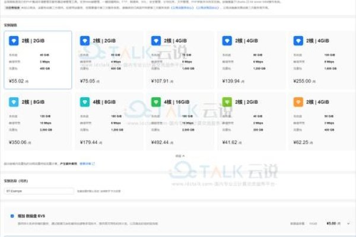Choose the ¥179.44 price plan card

(x=109, y=121)
